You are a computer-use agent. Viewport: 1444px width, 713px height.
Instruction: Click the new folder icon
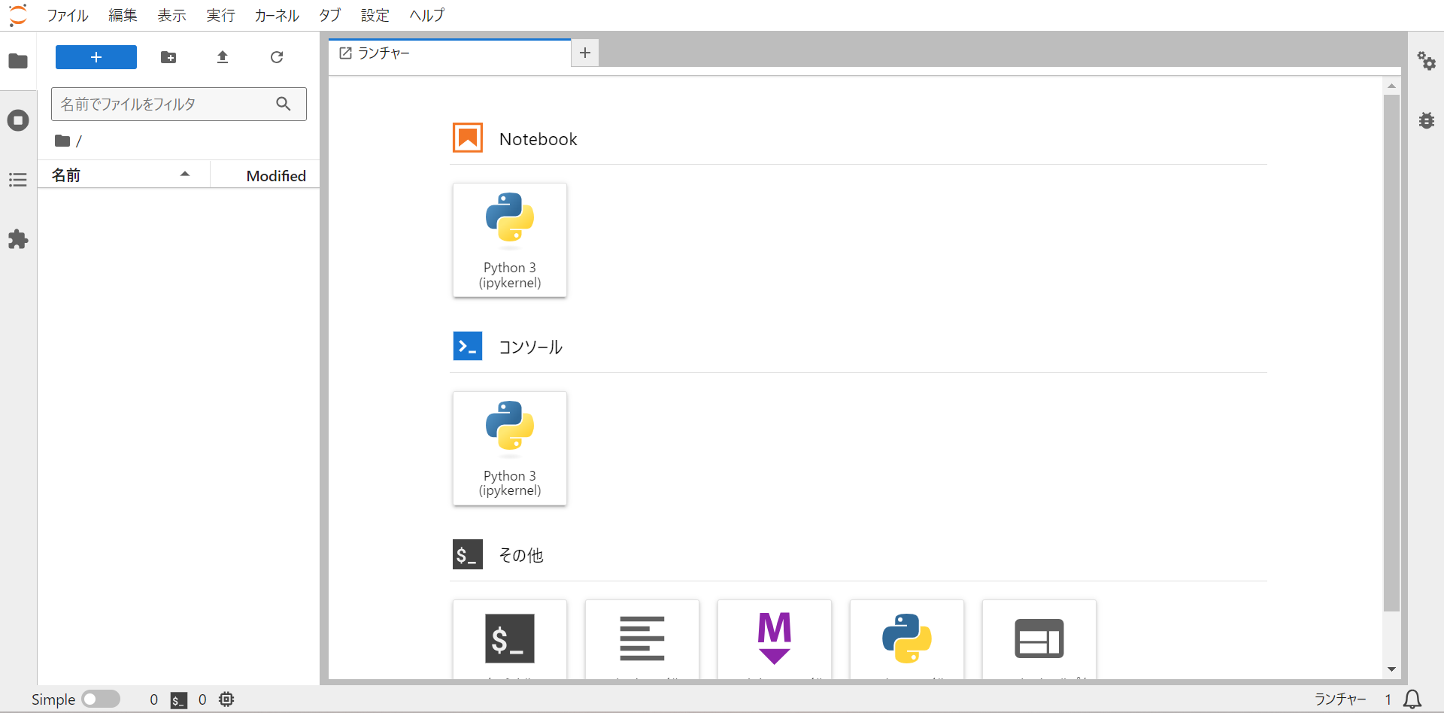(168, 57)
